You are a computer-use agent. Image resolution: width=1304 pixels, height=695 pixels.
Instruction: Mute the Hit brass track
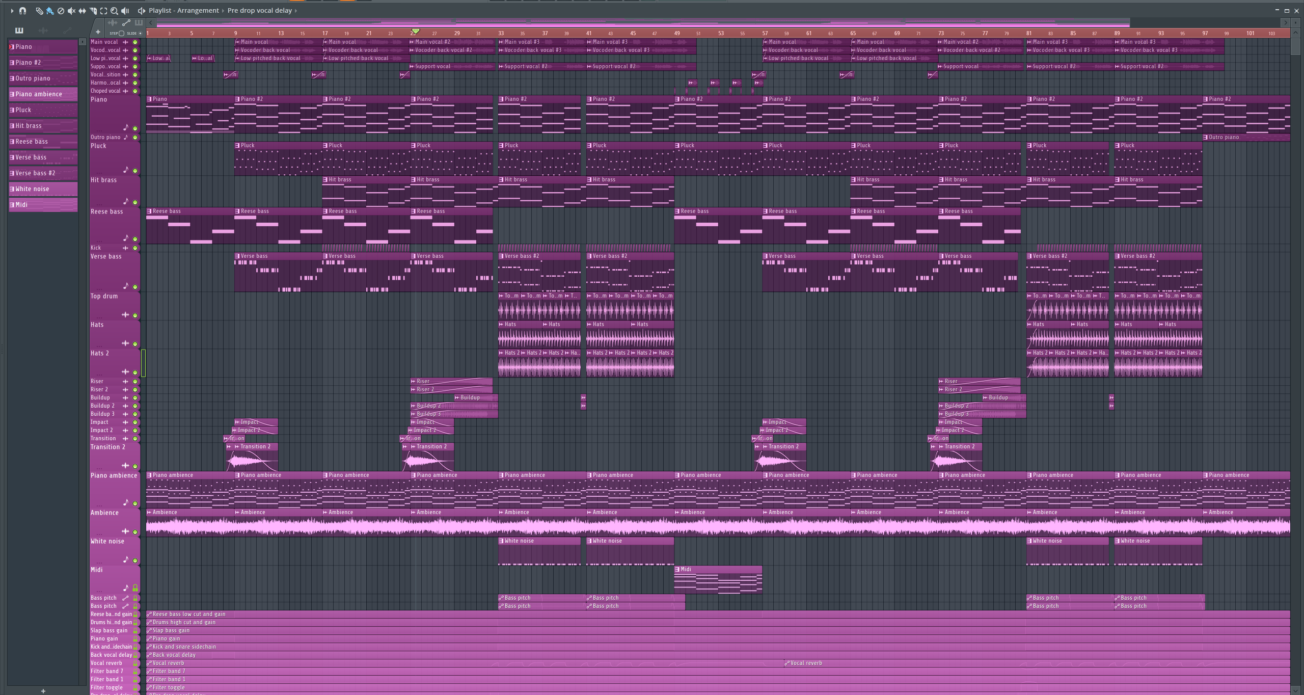pos(135,202)
